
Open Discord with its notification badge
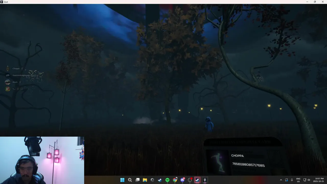point(182,180)
